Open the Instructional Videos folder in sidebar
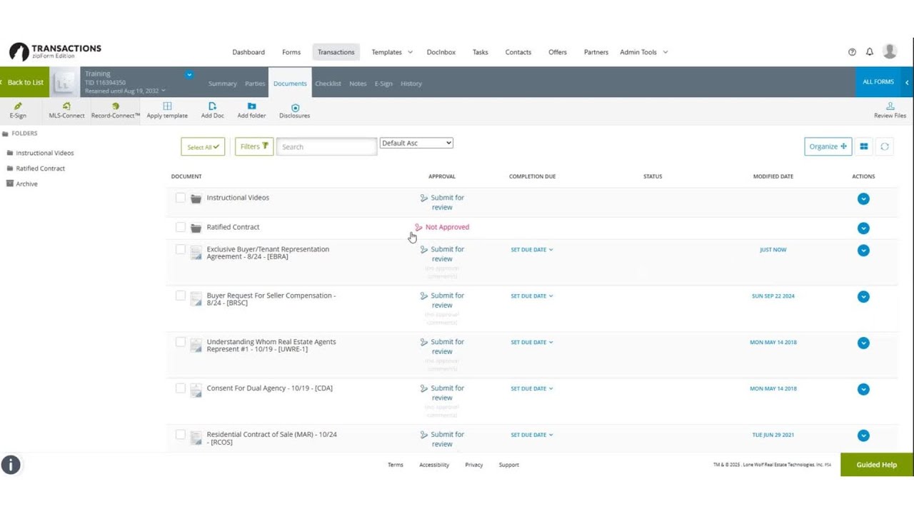 click(x=39, y=153)
